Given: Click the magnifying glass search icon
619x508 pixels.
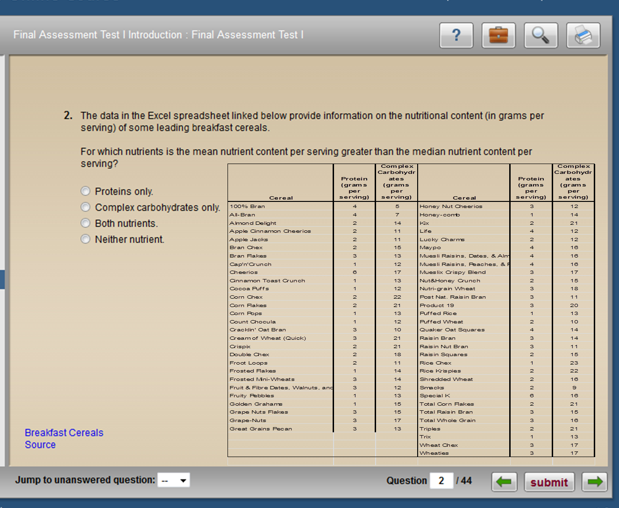Looking at the screenshot, I should pyautogui.click(x=541, y=35).
